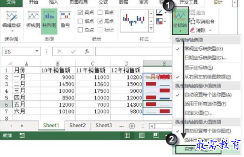Choose 自定义值(C) under minimum options

pyautogui.click(x=206, y=113)
